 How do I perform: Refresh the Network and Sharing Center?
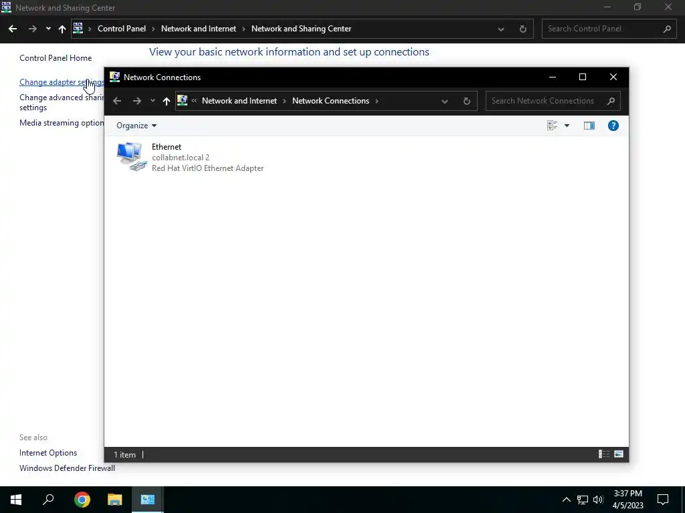pyautogui.click(x=523, y=29)
